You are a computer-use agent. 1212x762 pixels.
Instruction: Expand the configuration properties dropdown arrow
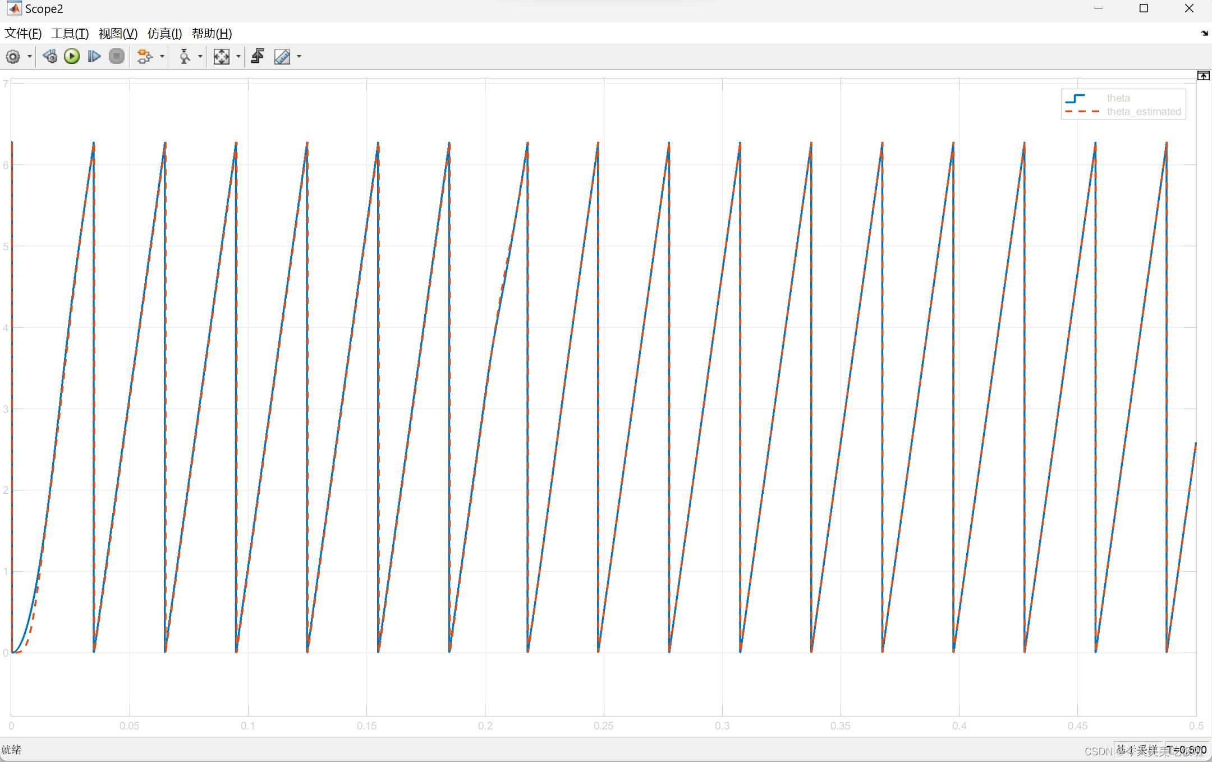coord(30,56)
